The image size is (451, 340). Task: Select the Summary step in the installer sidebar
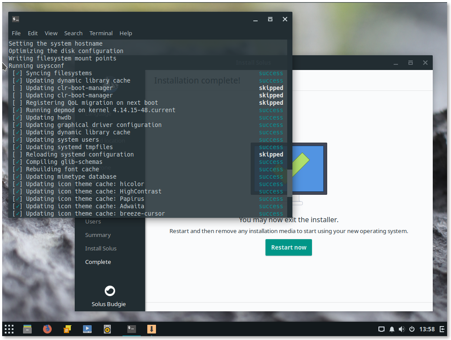pos(98,235)
